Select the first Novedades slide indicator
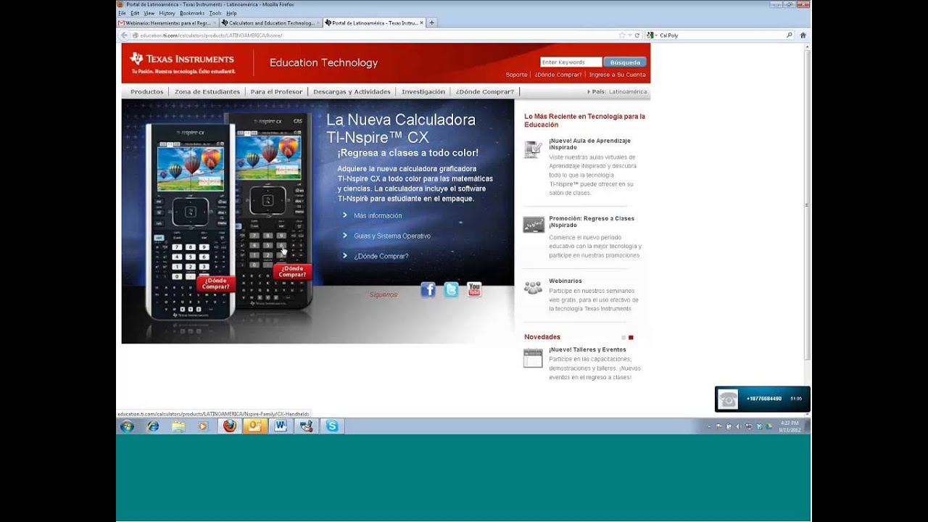Image resolution: width=928 pixels, height=522 pixels. click(623, 338)
